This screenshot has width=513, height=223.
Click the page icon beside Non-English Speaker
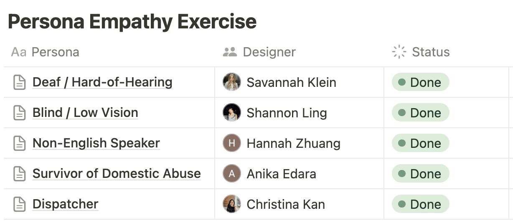(20, 143)
